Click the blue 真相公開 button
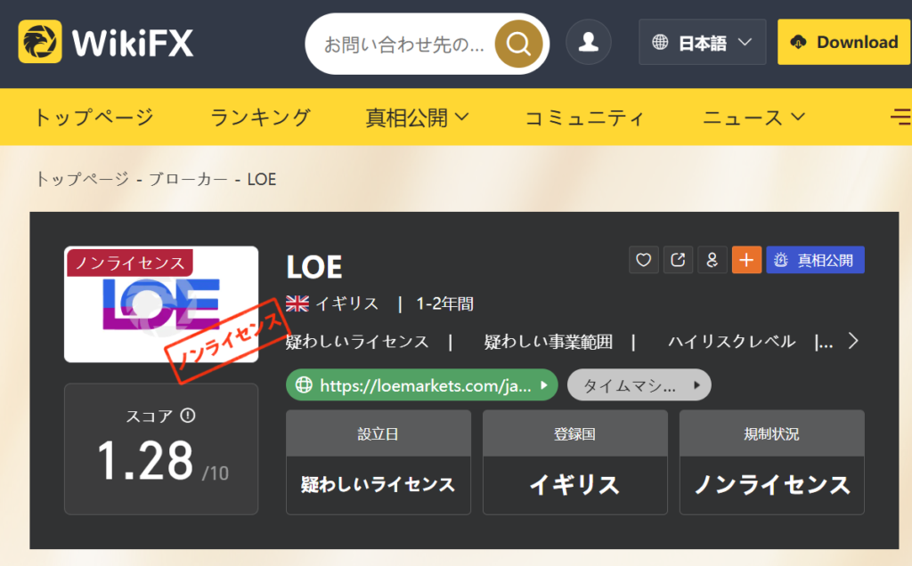Screen dimensions: 912x566 815,260
